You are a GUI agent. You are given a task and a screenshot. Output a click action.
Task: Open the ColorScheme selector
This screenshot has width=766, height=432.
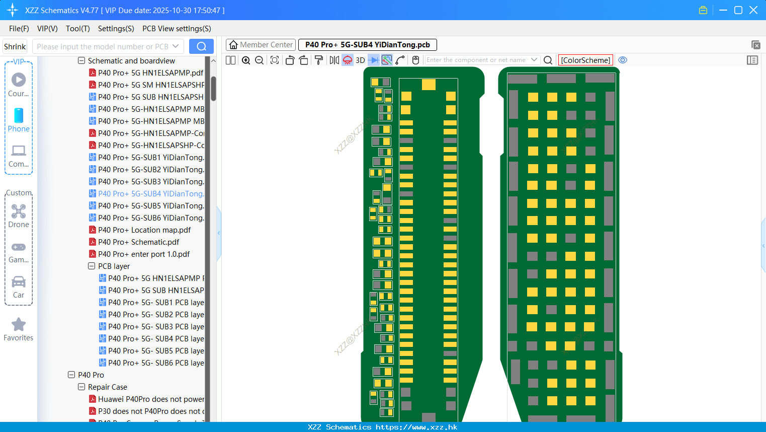point(585,60)
